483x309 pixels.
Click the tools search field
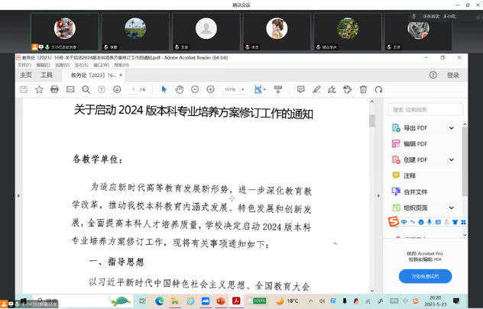click(x=425, y=110)
